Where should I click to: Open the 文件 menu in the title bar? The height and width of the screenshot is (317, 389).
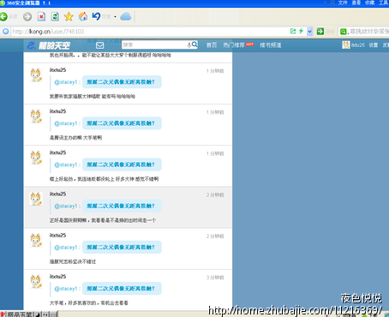(x=343, y=3)
